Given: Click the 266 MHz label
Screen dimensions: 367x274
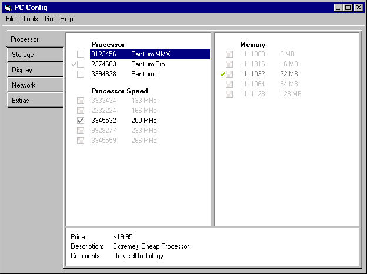Looking at the screenshot, I should click(144, 141).
